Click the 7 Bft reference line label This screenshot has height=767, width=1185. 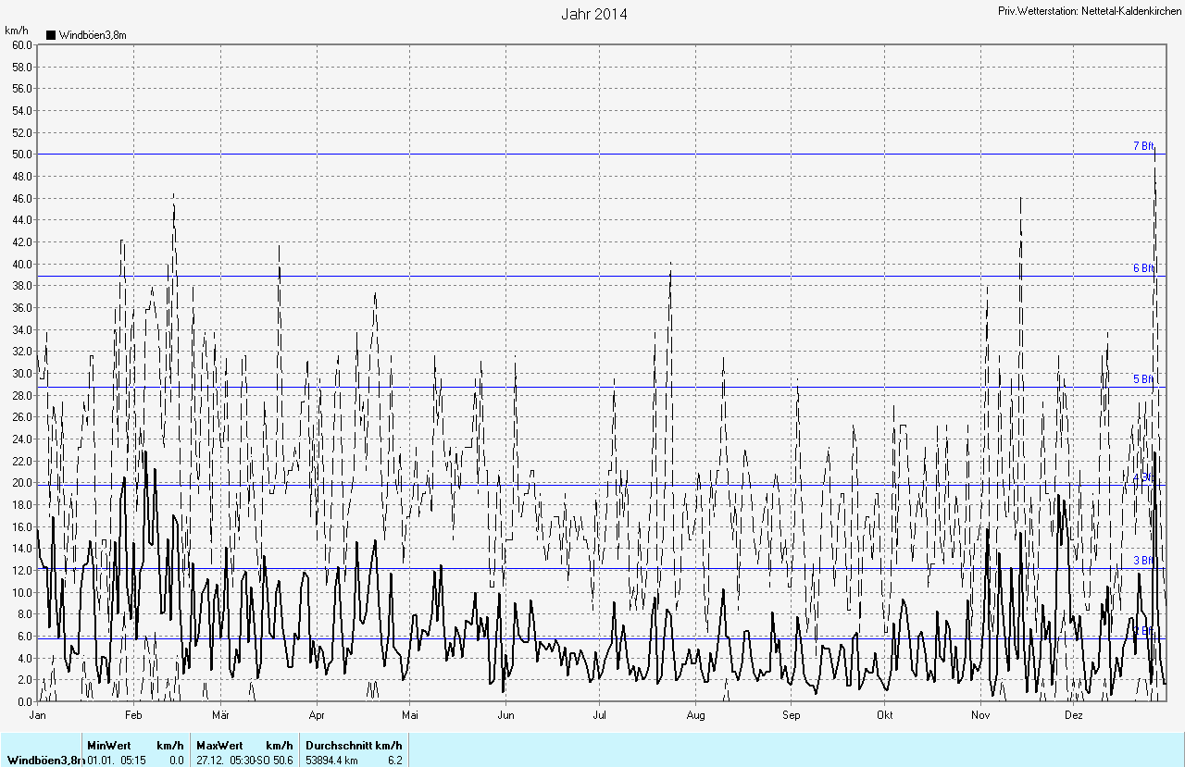[1143, 146]
